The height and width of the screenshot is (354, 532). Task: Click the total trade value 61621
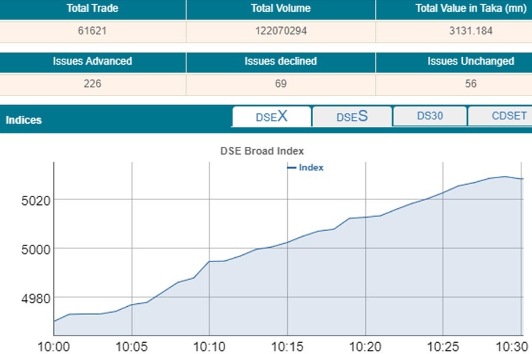[93, 31]
